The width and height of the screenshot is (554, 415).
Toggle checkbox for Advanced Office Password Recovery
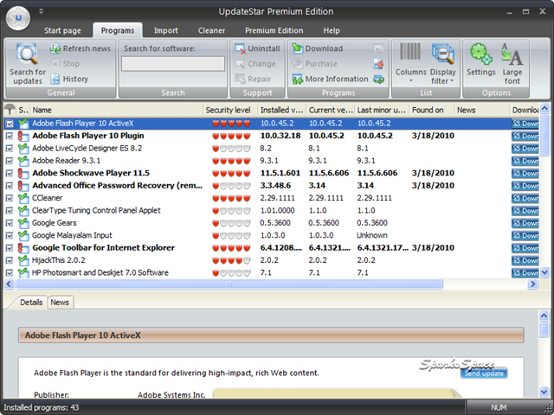(x=10, y=186)
